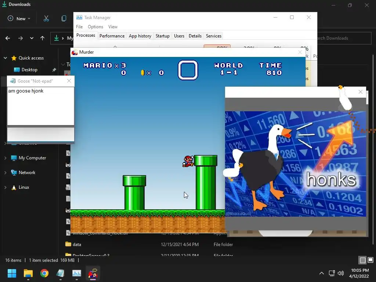Close the honks goose meme window

(361, 92)
